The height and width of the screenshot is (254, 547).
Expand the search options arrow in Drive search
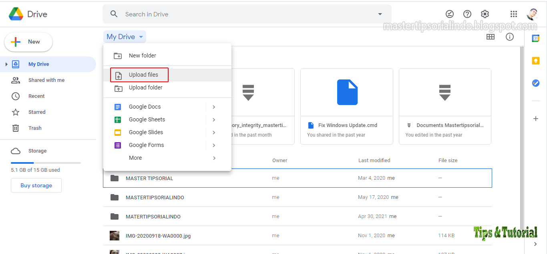(x=380, y=14)
